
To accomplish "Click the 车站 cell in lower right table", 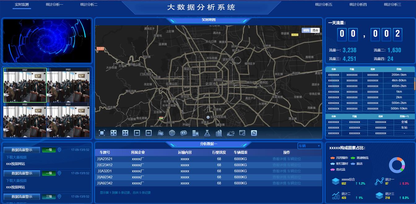I will point(404,127).
